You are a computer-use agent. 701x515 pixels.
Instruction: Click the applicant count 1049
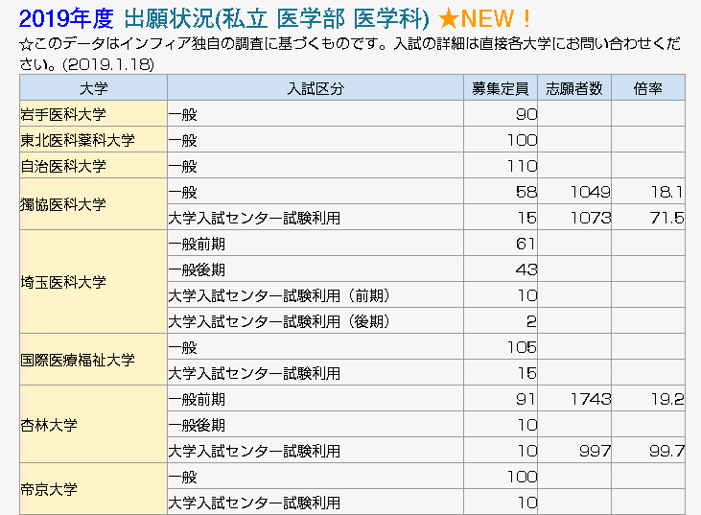coord(590,192)
